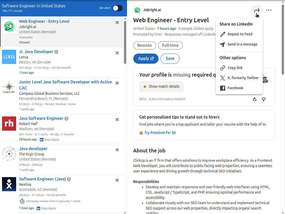This screenshot has height=214, width=285.
Task: Click verified shield beside Java Software Engineer
Action: point(67,119)
